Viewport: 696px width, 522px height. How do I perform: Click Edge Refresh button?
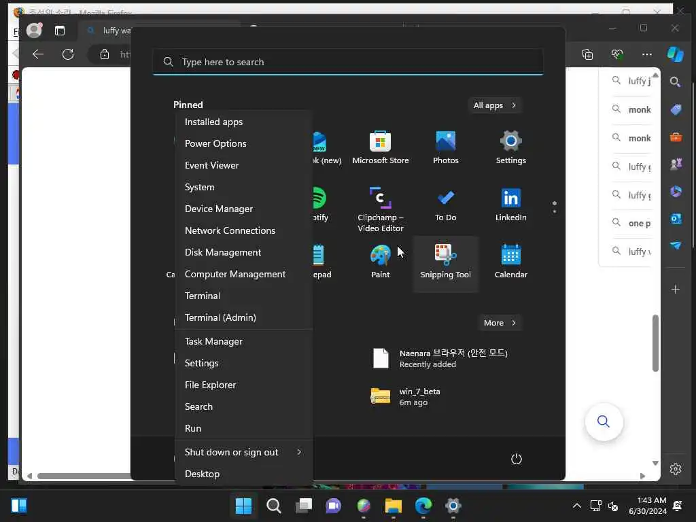tap(68, 54)
